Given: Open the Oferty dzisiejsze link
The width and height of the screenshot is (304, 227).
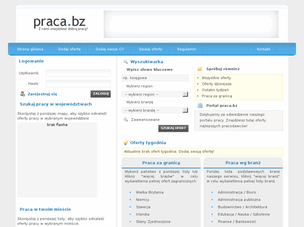Looking at the screenshot, I should 217,84.
